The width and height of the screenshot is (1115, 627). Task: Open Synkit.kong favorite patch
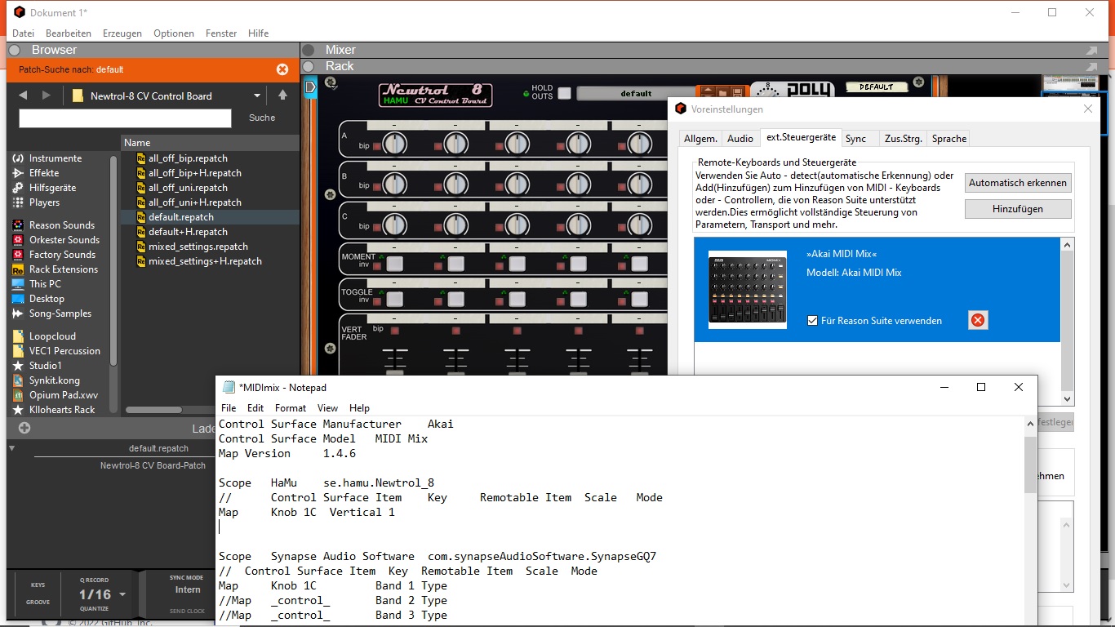[x=46, y=380]
